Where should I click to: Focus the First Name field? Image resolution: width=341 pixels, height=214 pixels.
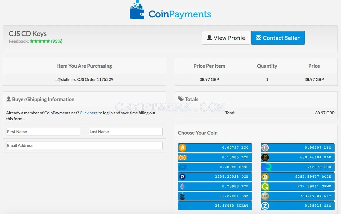point(43,132)
